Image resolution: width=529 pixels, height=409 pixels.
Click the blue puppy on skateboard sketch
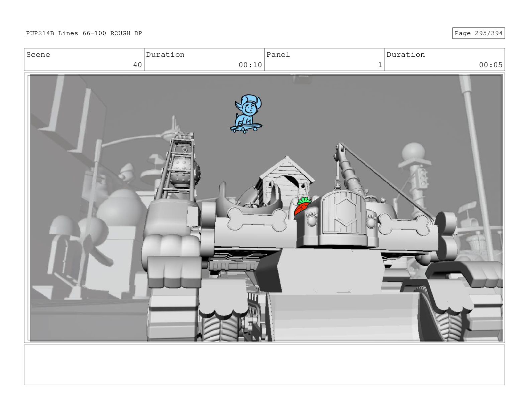click(246, 114)
